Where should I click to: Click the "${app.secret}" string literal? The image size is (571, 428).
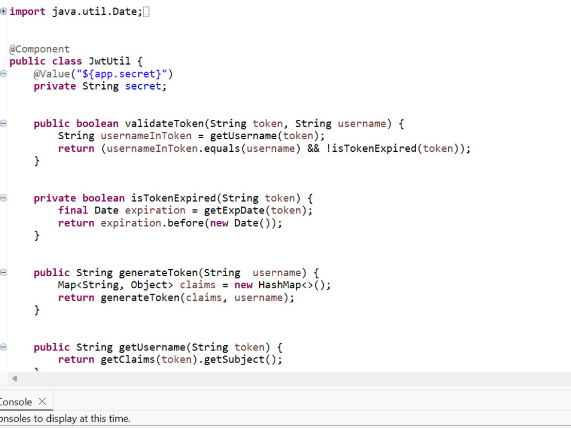coord(122,74)
